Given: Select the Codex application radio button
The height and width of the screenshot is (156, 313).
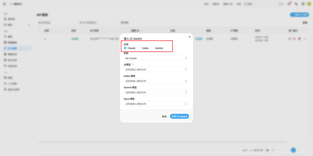Looking at the screenshot, I should [139, 48].
